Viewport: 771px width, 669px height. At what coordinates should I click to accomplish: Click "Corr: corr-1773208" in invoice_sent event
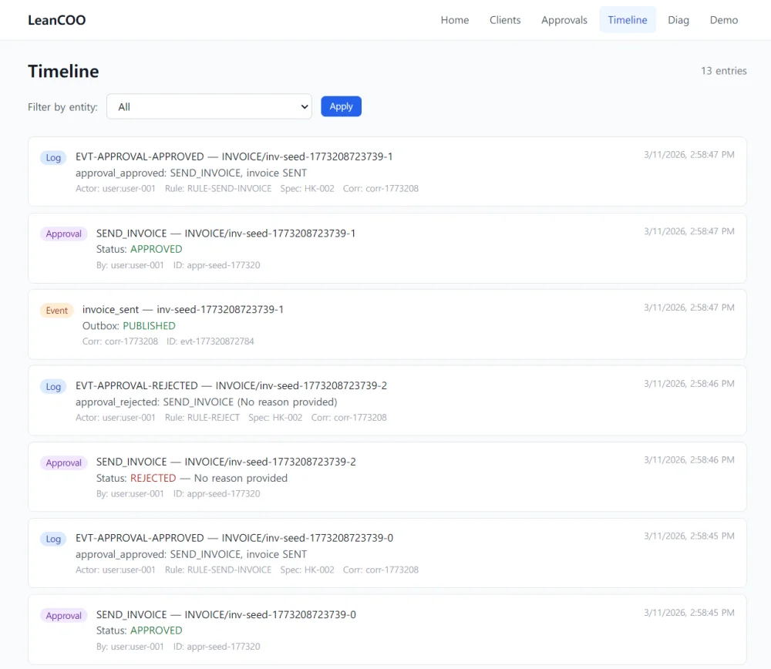(120, 341)
